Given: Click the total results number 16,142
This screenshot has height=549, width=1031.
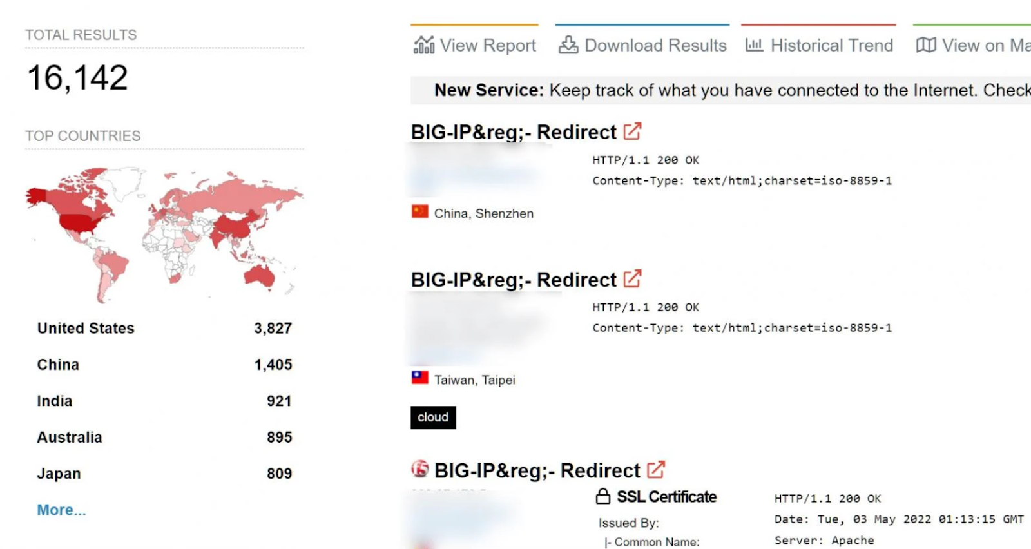Looking at the screenshot, I should [77, 78].
